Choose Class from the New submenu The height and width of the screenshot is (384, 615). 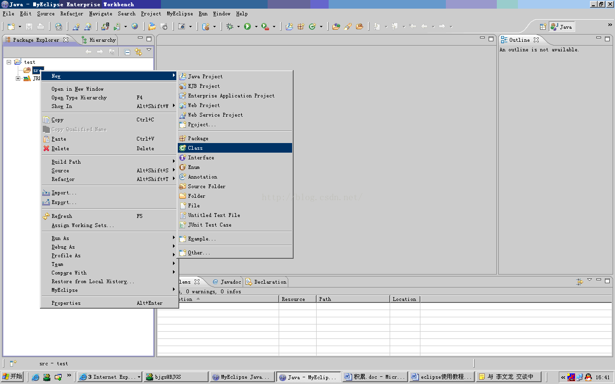[x=235, y=148]
